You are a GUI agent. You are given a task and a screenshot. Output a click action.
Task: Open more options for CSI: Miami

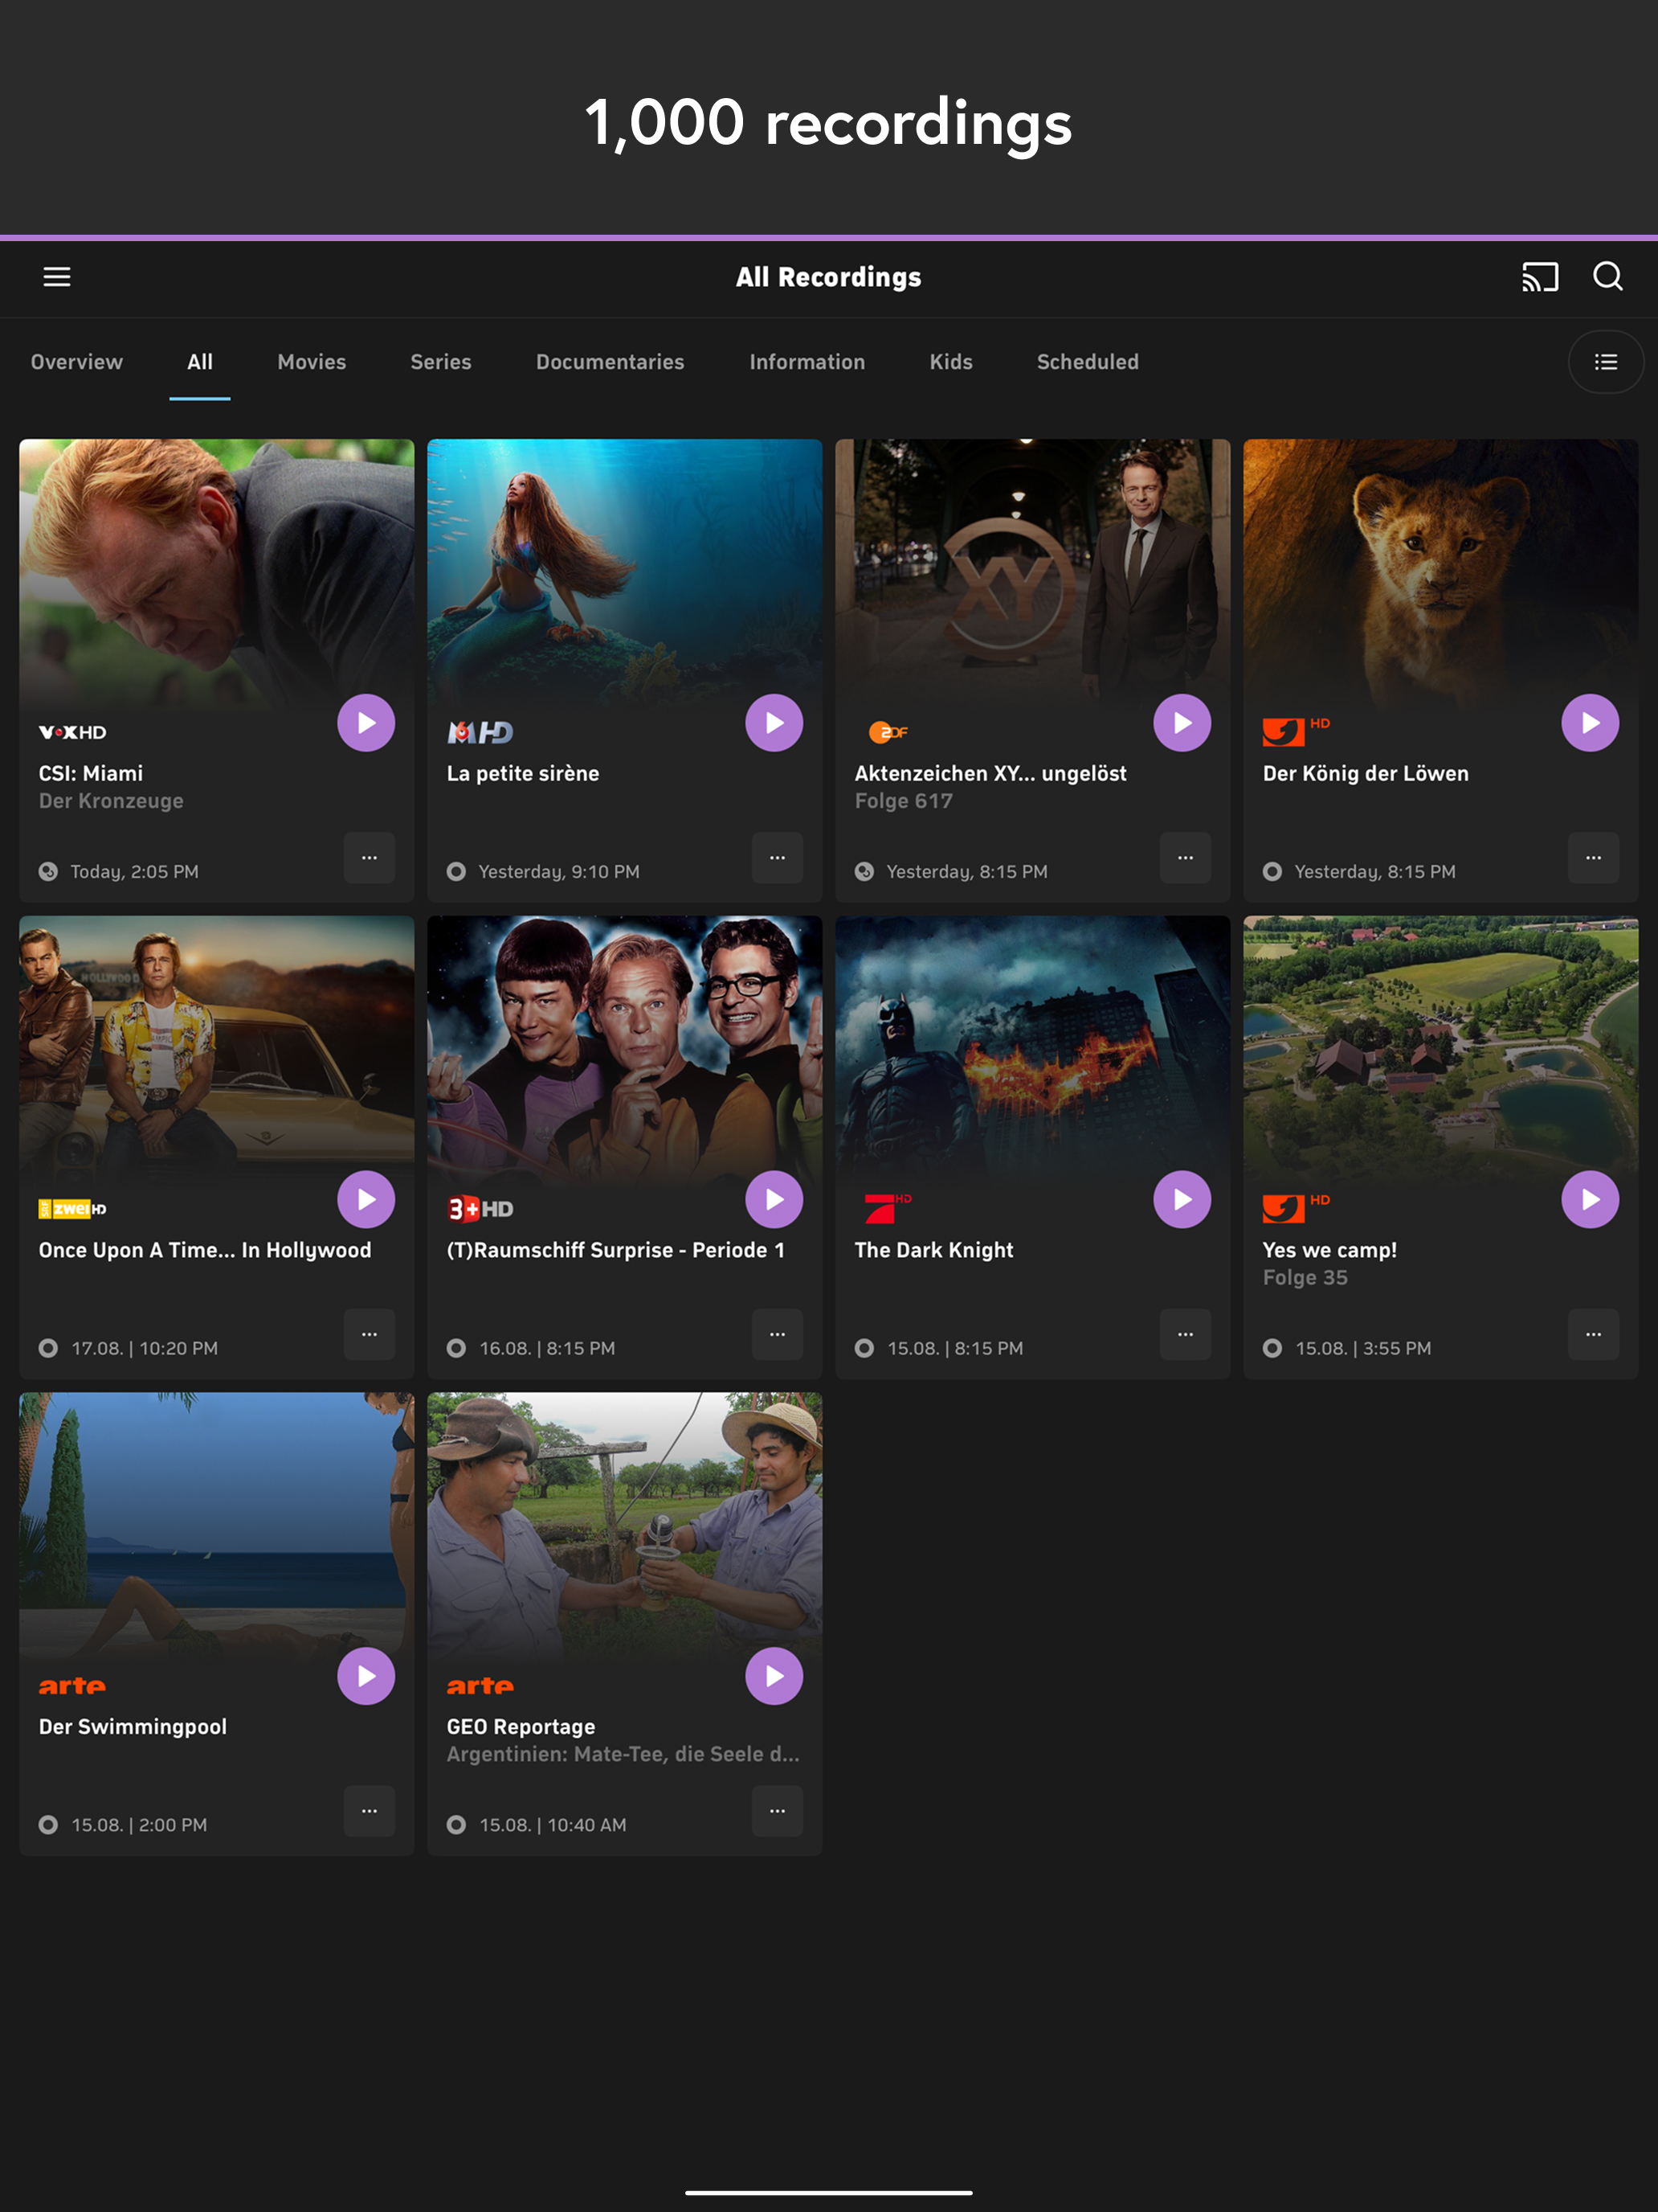pyautogui.click(x=370, y=858)
